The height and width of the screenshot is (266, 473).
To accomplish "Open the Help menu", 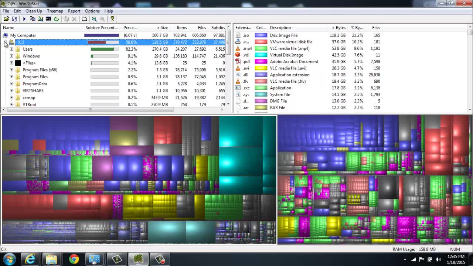I will point(109,11).
